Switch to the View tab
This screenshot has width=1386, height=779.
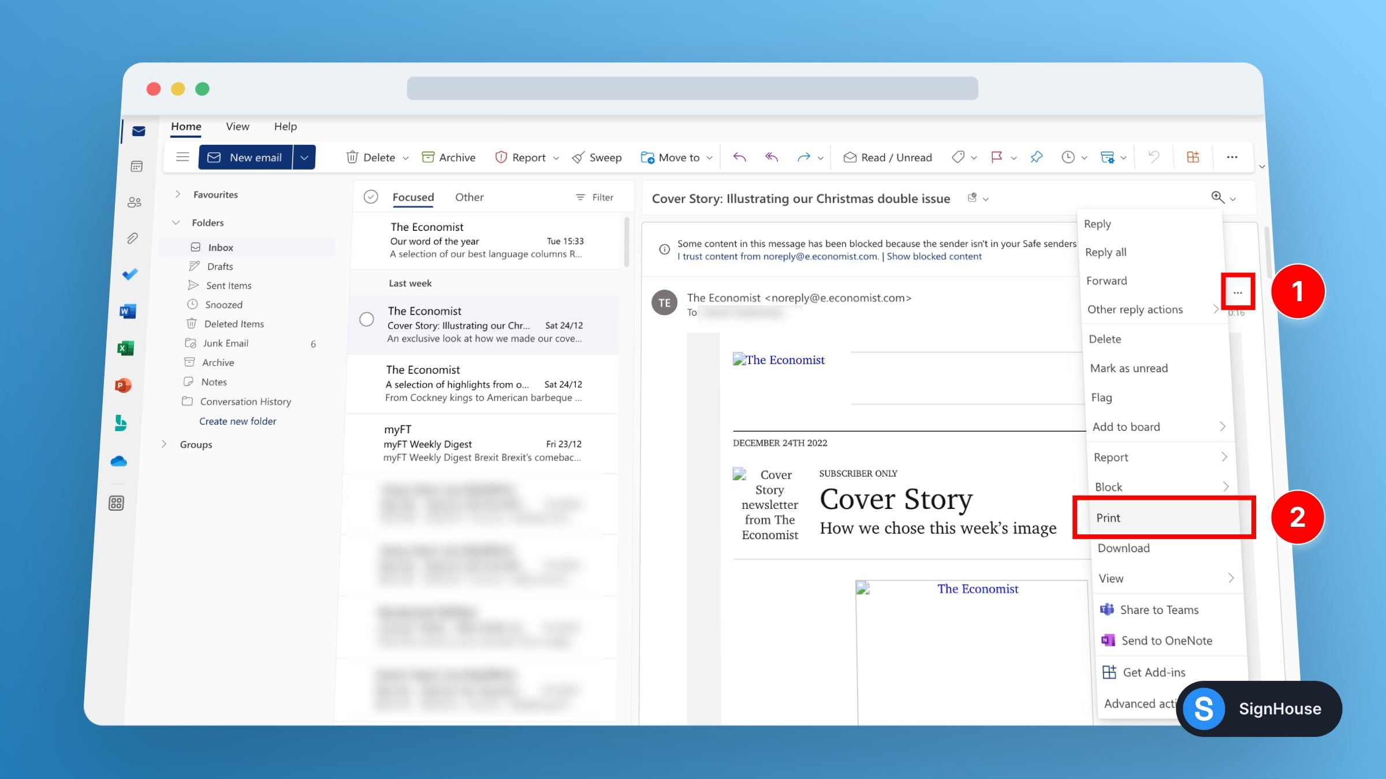point(237,126)
